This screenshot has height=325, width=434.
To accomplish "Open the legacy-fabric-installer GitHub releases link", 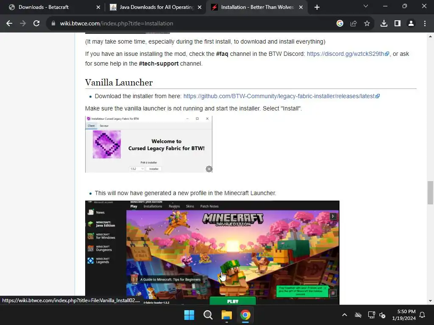I will [281, 96].
